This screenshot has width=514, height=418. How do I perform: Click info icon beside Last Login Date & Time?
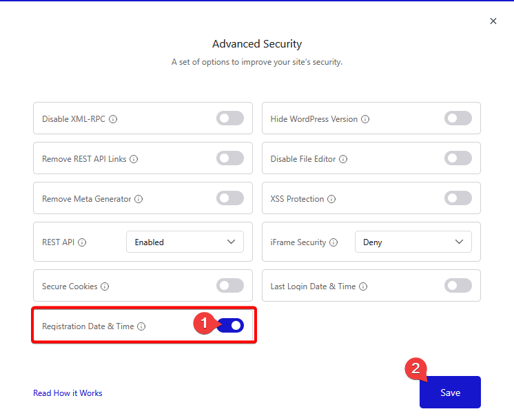coord(363,286)
